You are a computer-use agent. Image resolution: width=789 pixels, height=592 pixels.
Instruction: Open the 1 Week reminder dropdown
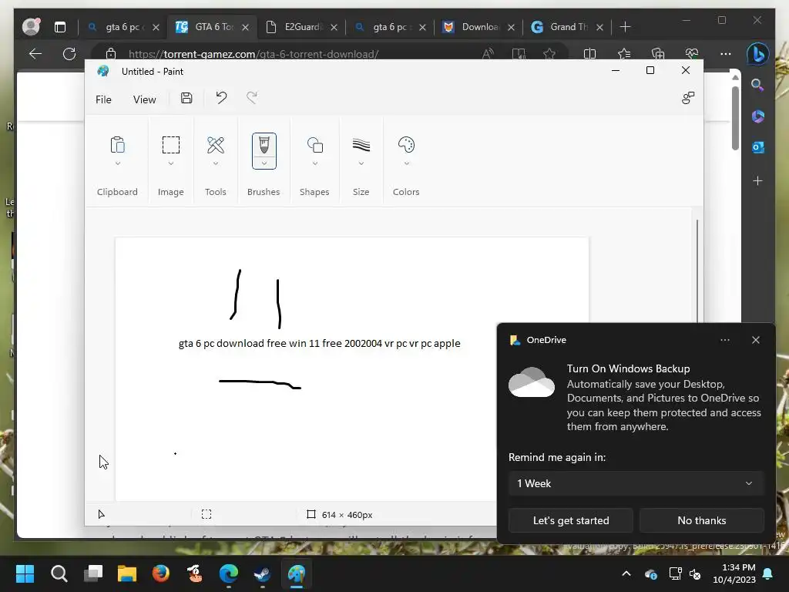(636, 483)
